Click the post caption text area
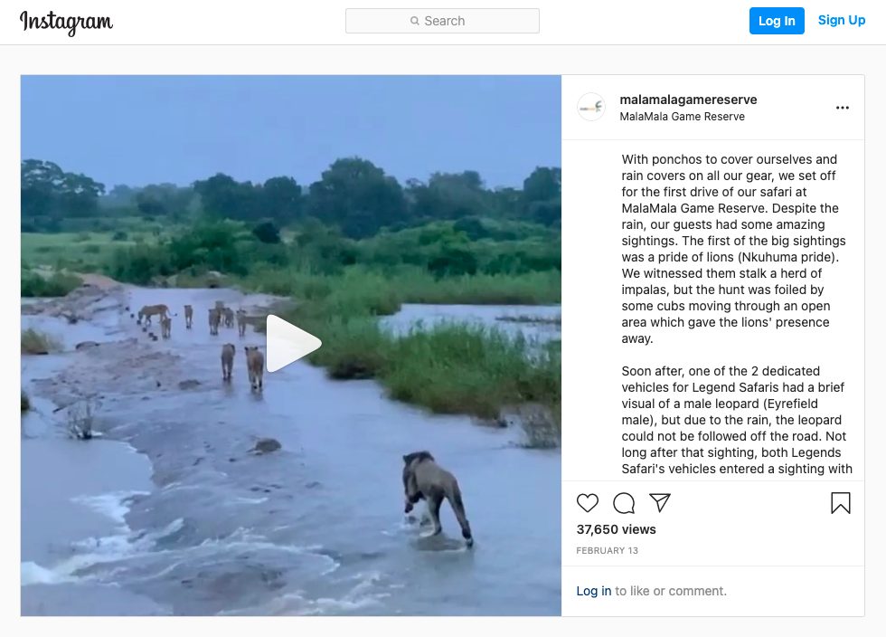This screenshot has width=886, height=637. [x=734, y=314]
